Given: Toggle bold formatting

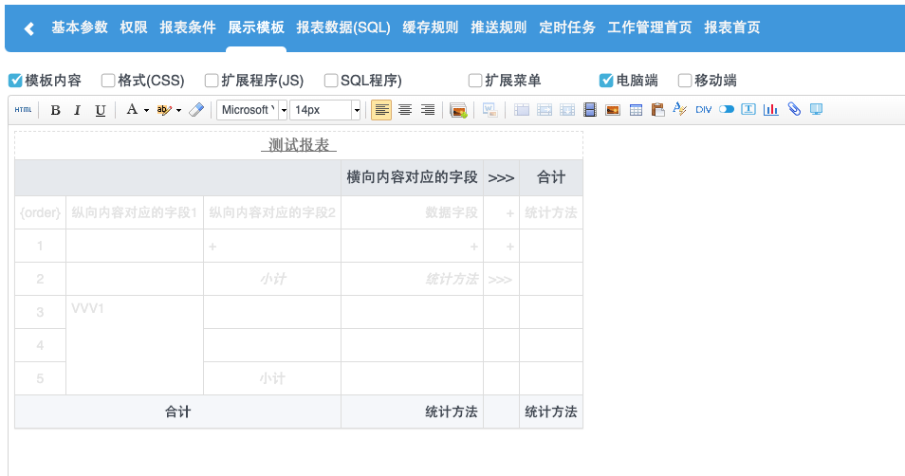Looking at the screenshot, I should (x=55, y=110).
